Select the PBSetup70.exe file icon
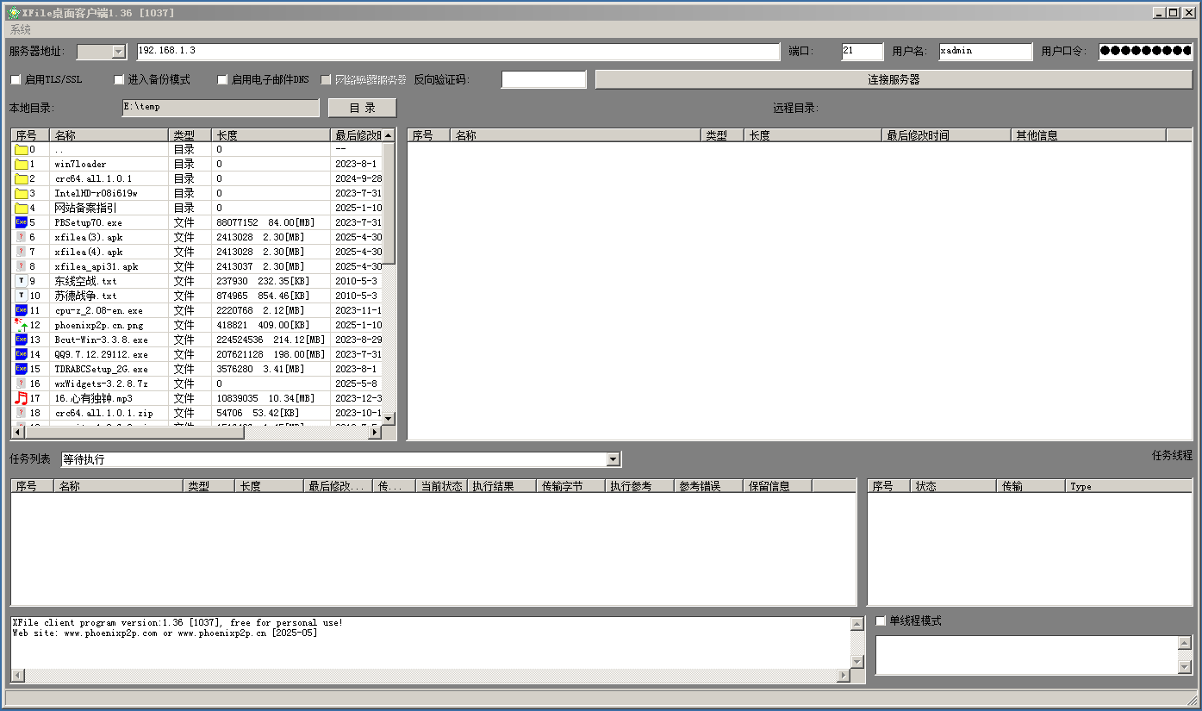Screen dimensions: 1202x711 click(x=22, y=222)
